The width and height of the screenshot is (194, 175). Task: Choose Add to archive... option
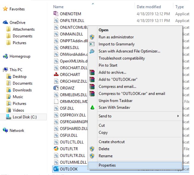click(x=113, y=72)
